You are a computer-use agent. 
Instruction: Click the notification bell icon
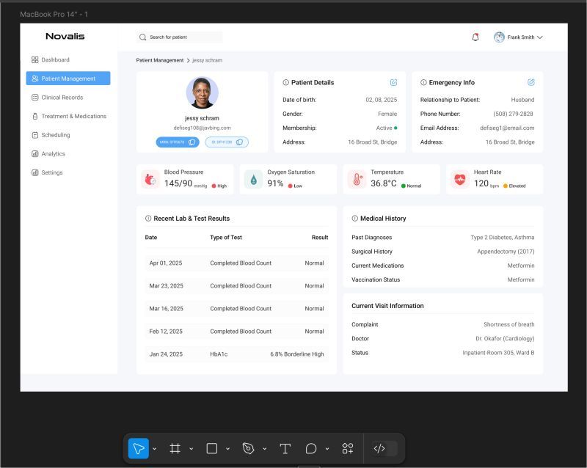point(475,37)
